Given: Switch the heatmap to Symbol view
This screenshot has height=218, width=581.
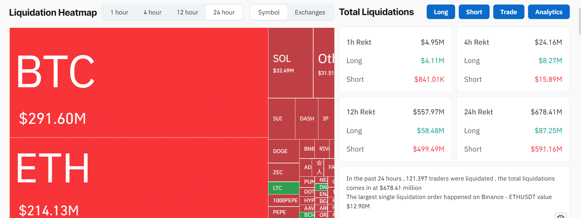Looking at the screenshot, I should [x=269, y=12].
